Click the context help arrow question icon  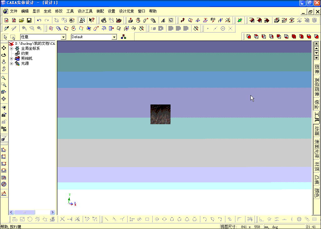92,20
